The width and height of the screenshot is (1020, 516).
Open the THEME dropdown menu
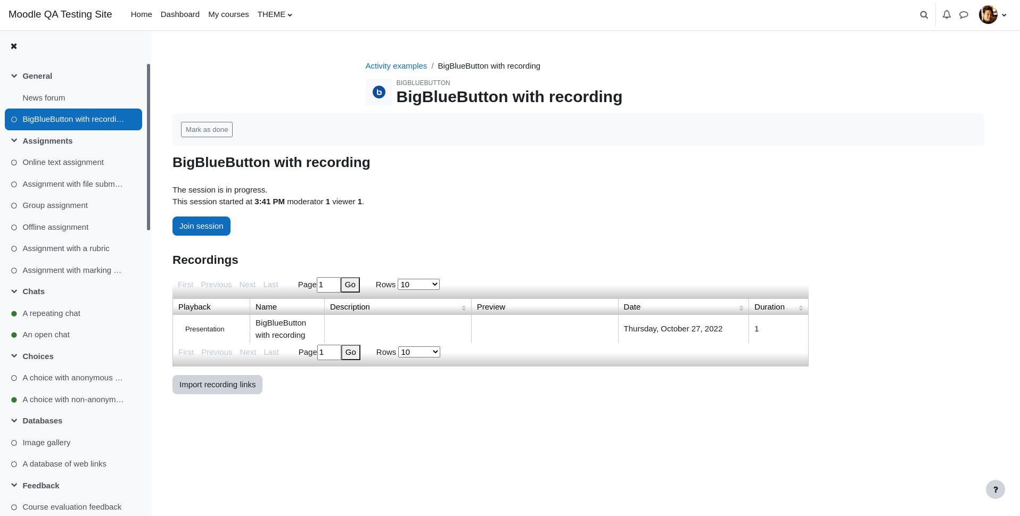275,14
